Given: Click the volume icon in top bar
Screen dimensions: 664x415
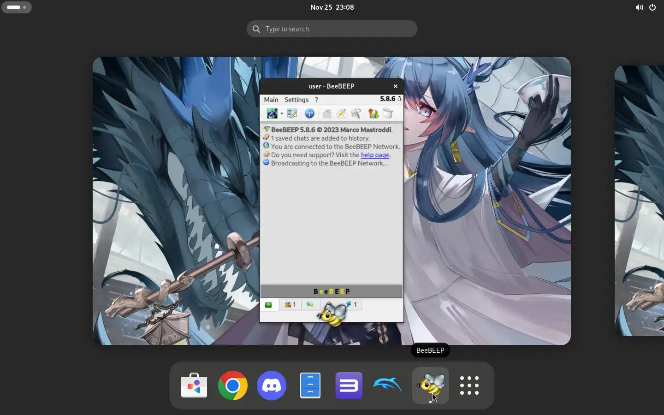Looking at the screenshot, I should pyautogui.click(x=639, y=7).
